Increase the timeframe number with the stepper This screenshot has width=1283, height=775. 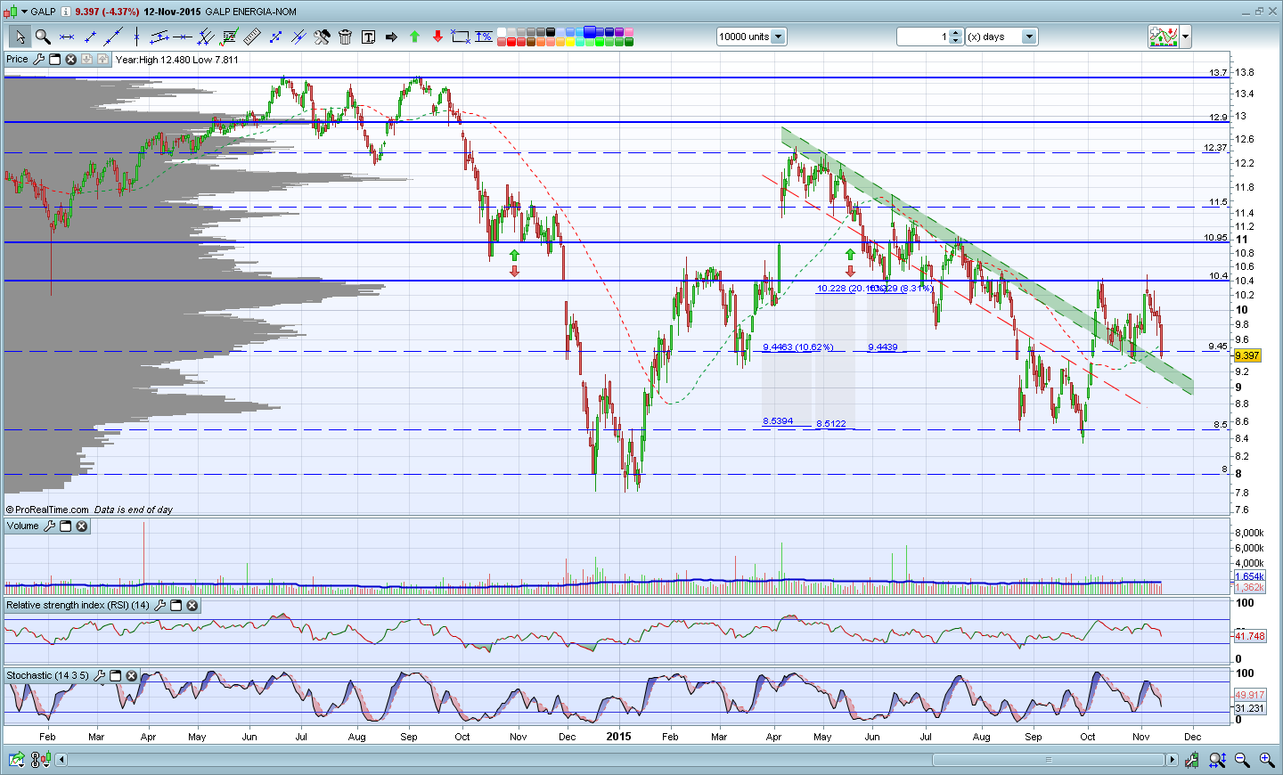point(956,33)
